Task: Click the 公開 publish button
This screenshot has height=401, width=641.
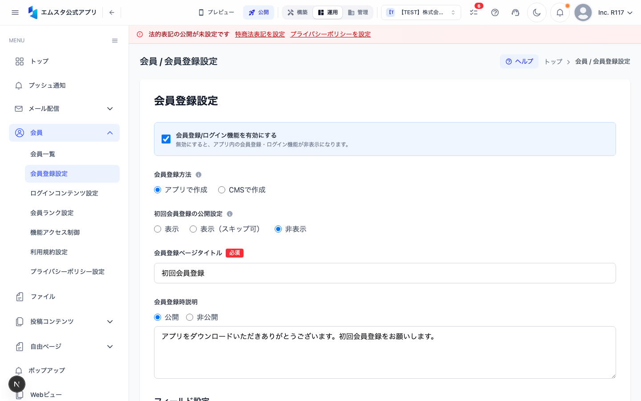Action: pos(259,12)
